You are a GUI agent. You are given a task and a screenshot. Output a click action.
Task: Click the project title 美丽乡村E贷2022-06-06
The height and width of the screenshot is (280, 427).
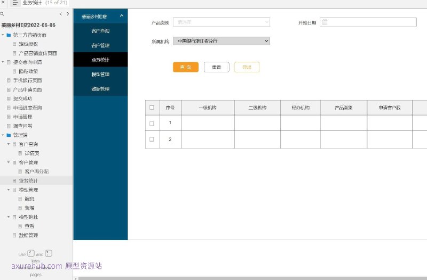pyautogui.click(x=28, y=25)
